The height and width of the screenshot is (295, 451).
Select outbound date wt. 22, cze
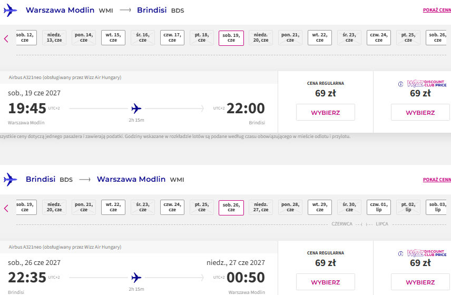pyautogui.click(x=320, y=38)
